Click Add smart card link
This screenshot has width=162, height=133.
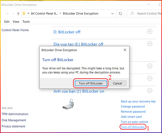point(131,117)
